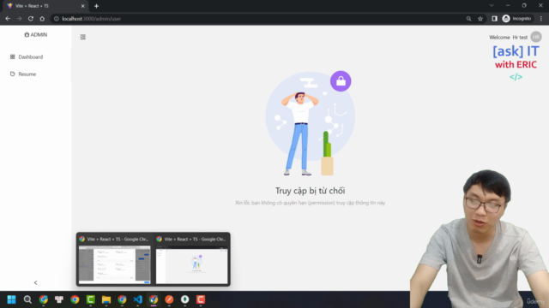Open the zoom magnifier icon in address bar

[x=468, y=19]
